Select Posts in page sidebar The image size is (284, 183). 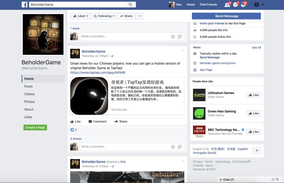(28, 86)
